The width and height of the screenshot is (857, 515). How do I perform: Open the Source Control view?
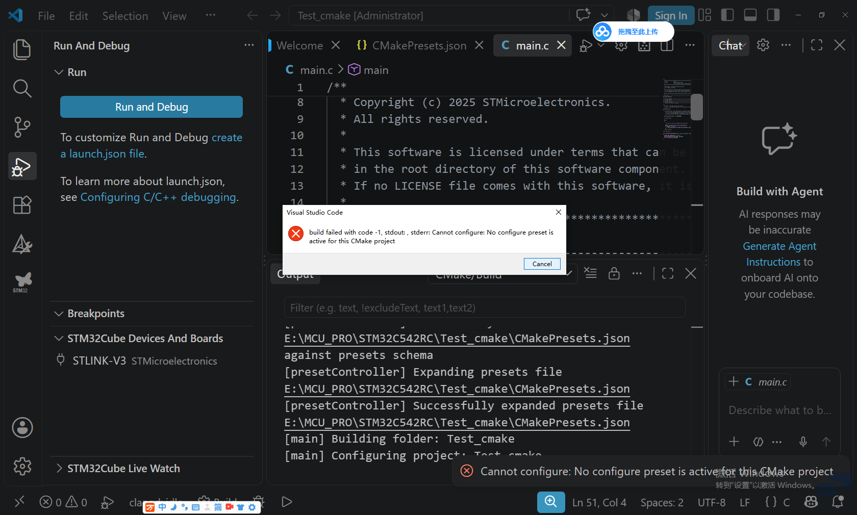22,127
